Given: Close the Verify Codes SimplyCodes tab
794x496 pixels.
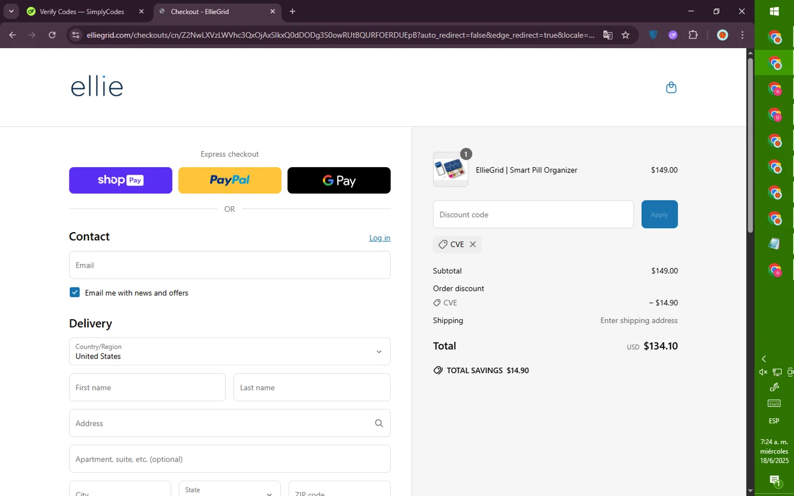Looking at the screenshot, I should pyautogui.click(x=141, y=12).
